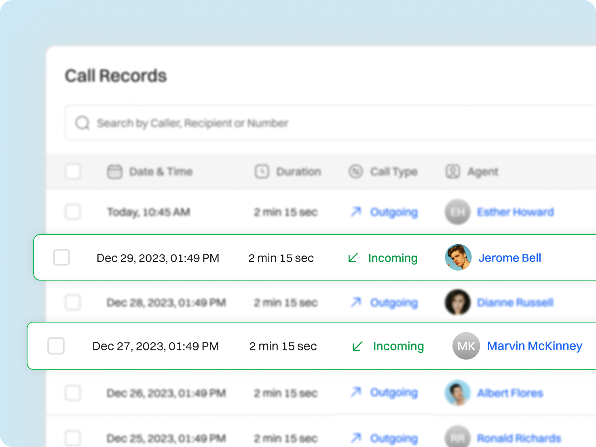Click the outgoing arrow for Dianne Russell's call
Screen dimensions: 596x447
356,302
